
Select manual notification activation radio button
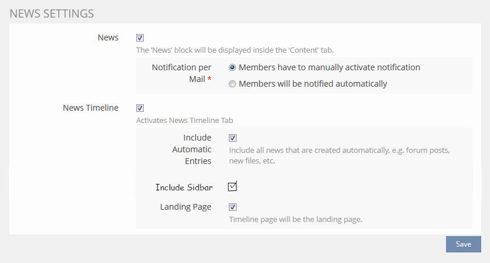coord(233,67)
